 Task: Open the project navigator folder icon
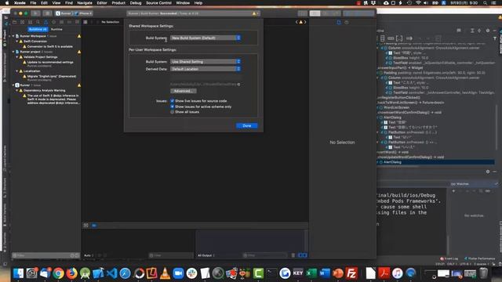click(x=14, y=22)
